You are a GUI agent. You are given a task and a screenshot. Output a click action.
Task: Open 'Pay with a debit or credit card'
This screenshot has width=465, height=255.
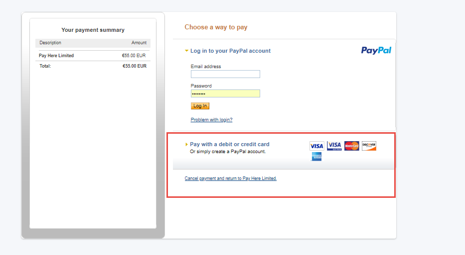pos(229,145)
